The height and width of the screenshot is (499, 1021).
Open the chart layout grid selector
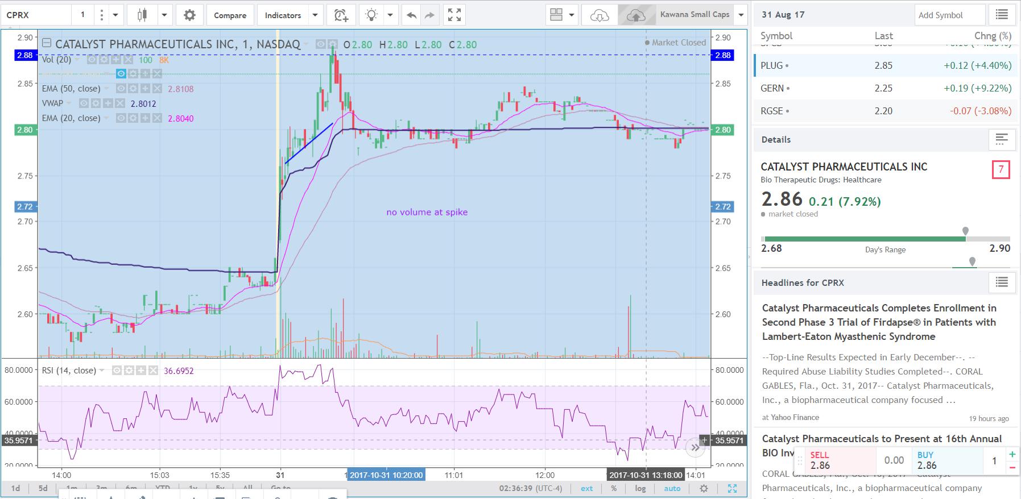pyautogui.click(x=556, y=15)
